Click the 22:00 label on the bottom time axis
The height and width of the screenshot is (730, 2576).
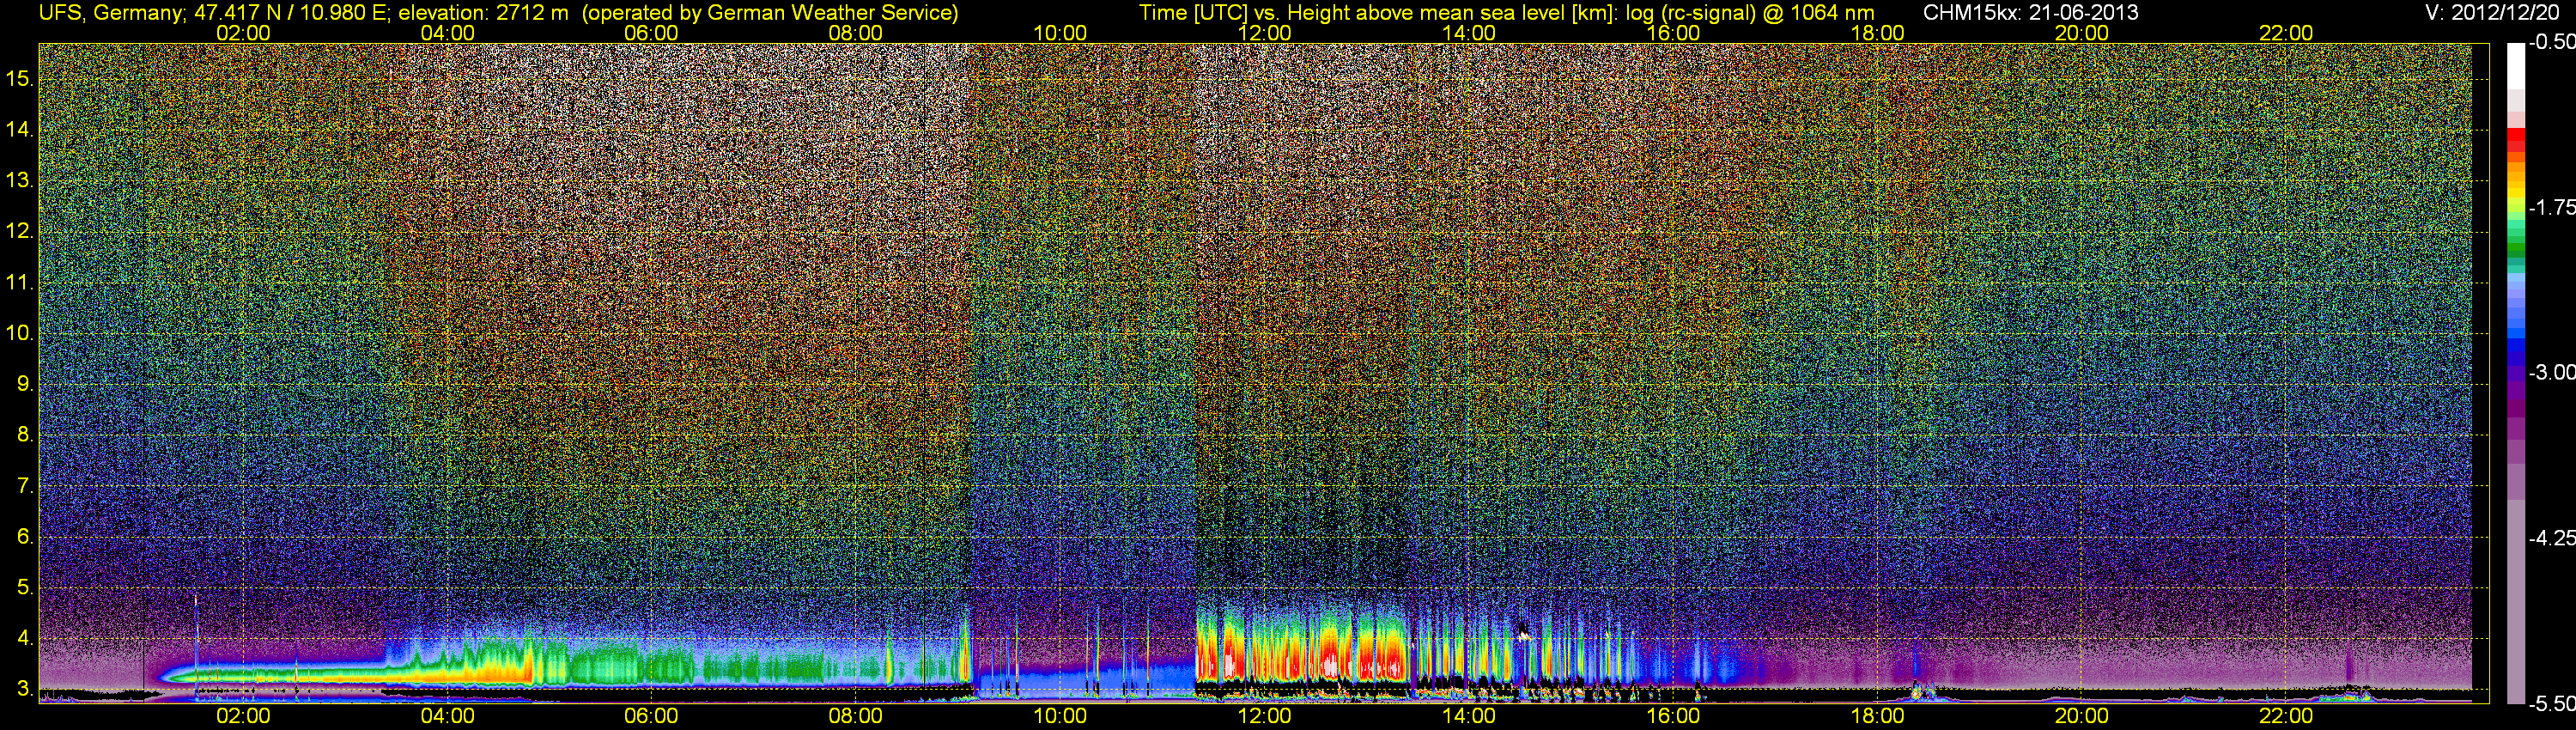pos(2286,716)
